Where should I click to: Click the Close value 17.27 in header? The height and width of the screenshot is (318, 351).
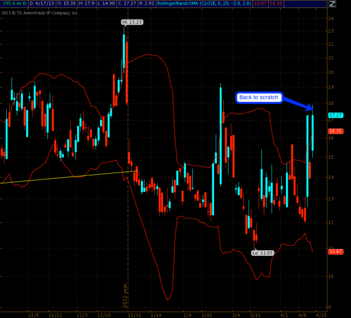pyautogui.click(x=141, y=3)
